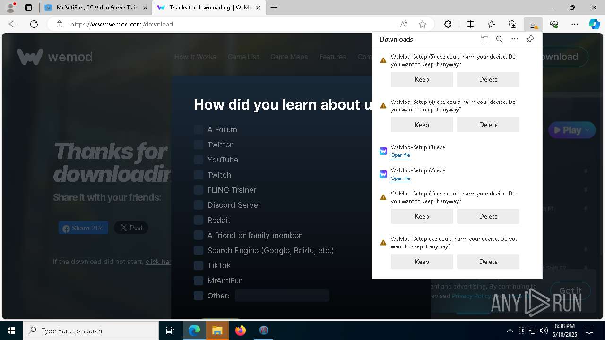Open the Features menu item

(x=333, y=57)
